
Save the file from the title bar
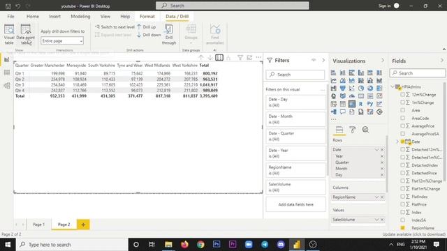[8, 6]
